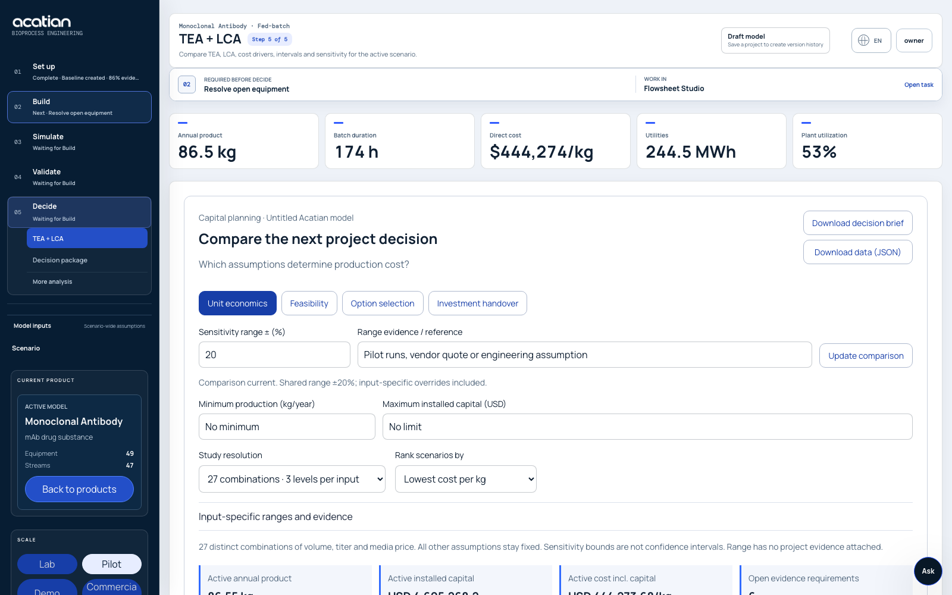The image size is (952, 595).
Task: Click the Direct cost $444,274/kg value
Action: click(541, 152)
